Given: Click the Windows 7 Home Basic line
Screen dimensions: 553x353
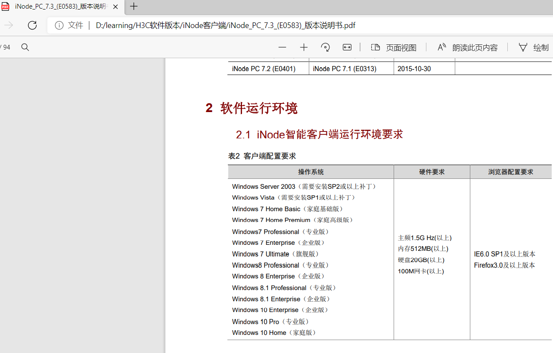Looking at the screenshot, I should coord(288,209).
